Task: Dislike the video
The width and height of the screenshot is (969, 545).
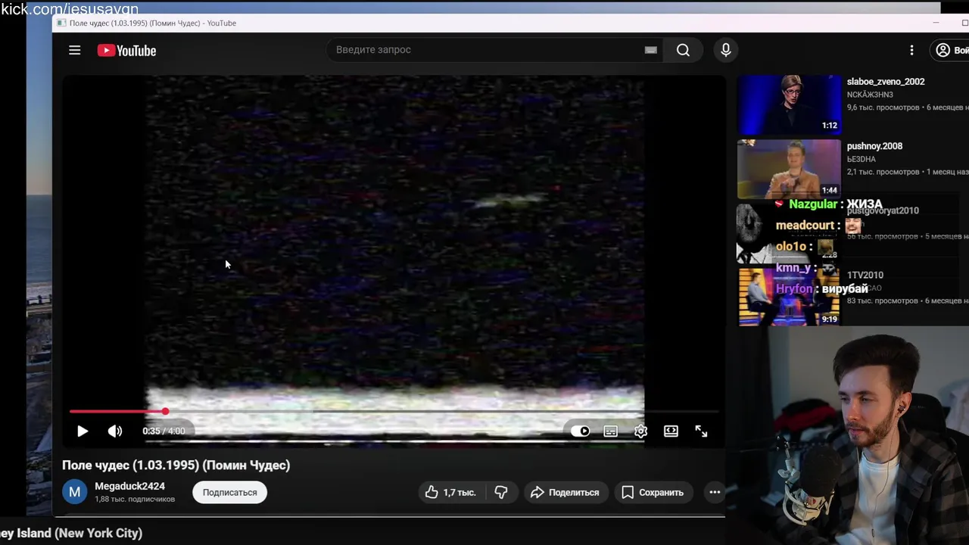Action: (501, 492)
